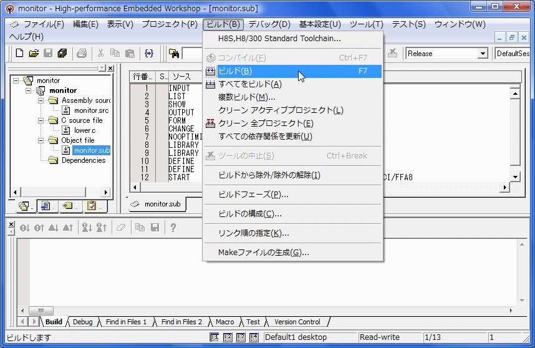535x348 pixels.
Task: Choose ビルドフェーズ(P)... menu item
Action: (x=292, y=195)
